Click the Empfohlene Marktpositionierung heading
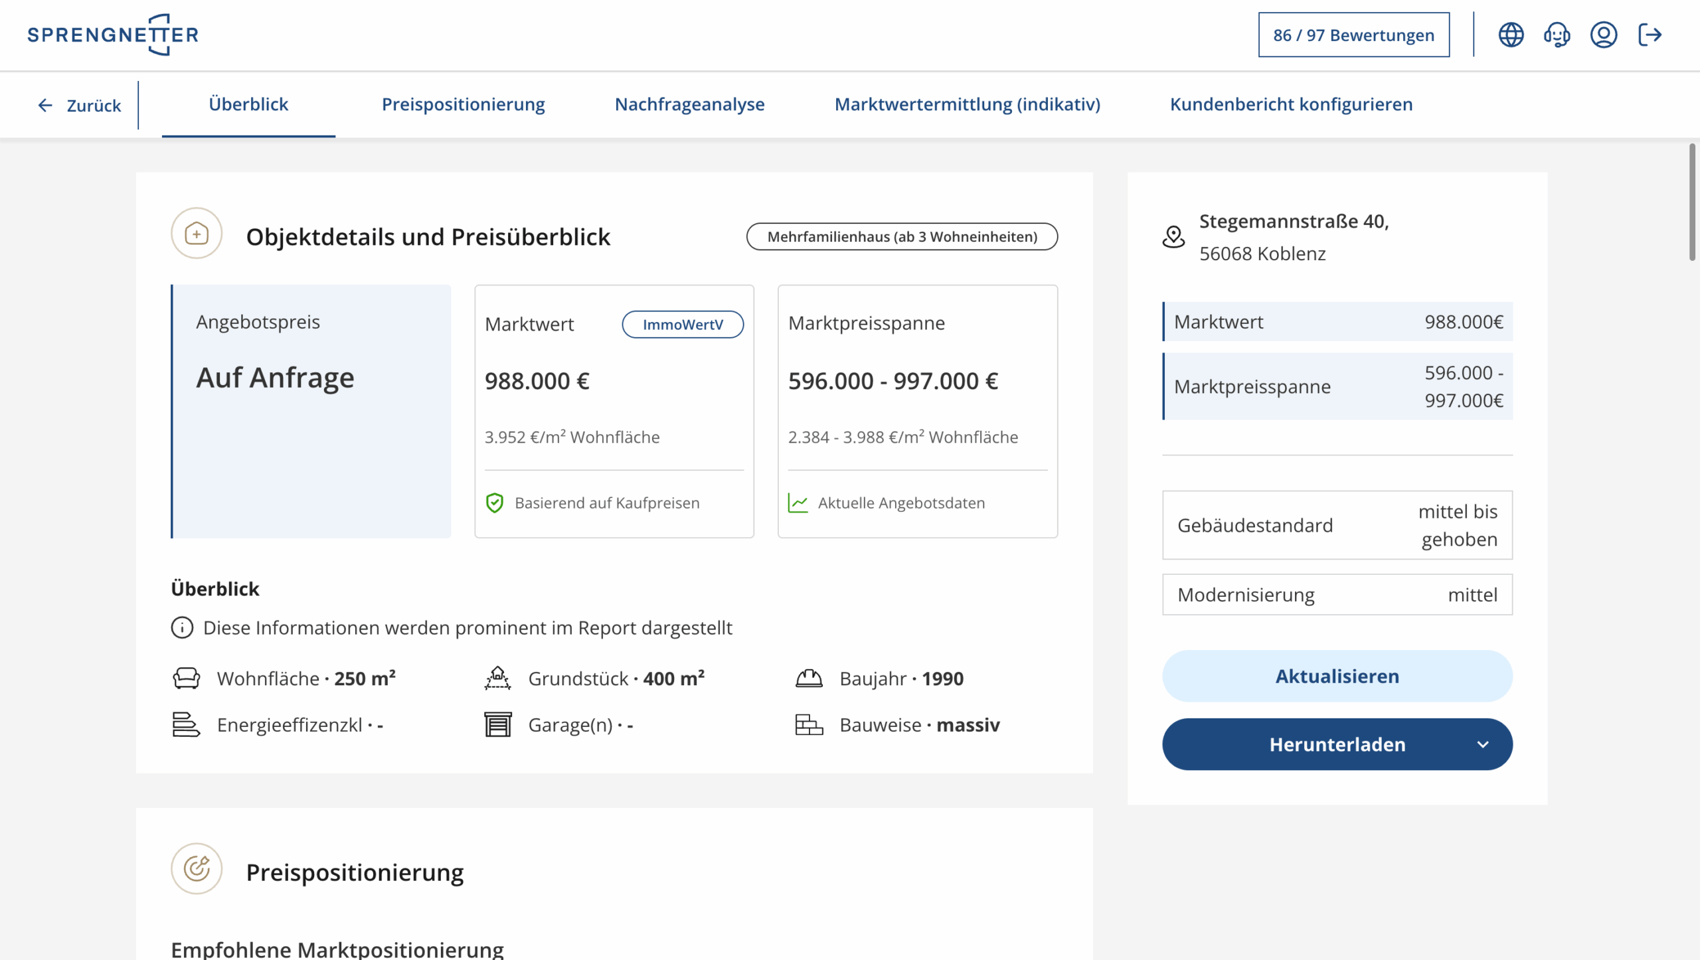 pos(337,949)
